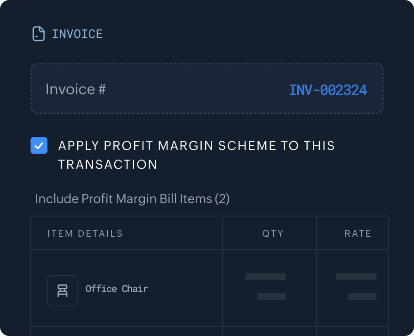Uncheck the profit margin scheme checkbox
414x336 pixels.
[x=39, y=145]
